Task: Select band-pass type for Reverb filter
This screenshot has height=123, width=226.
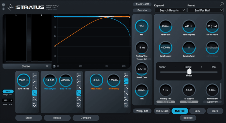Action: coord(126,99)
